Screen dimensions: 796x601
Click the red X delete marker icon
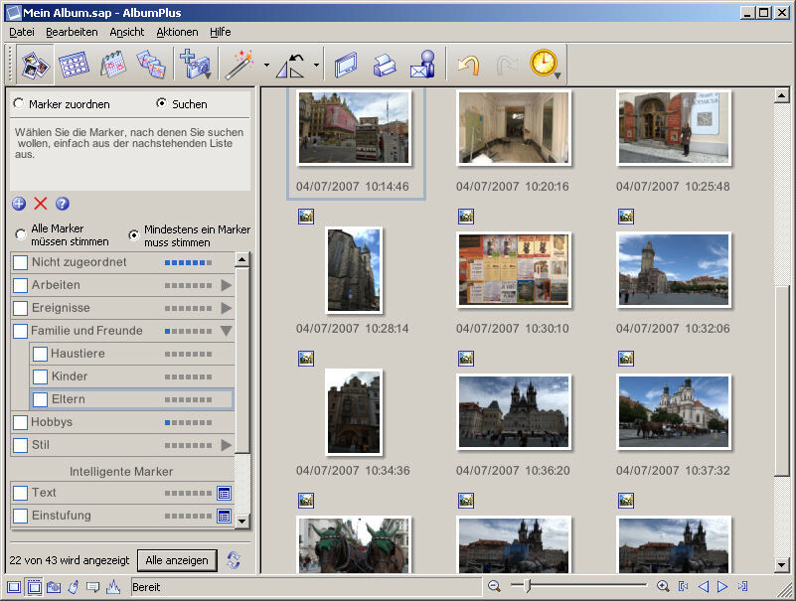point(41,204)
